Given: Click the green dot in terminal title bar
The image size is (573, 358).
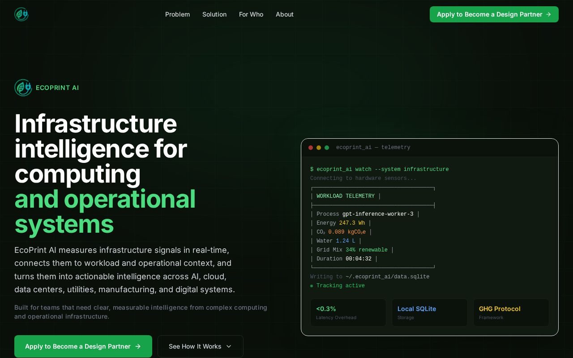Looking at the screenshot, I should (327, 148).
